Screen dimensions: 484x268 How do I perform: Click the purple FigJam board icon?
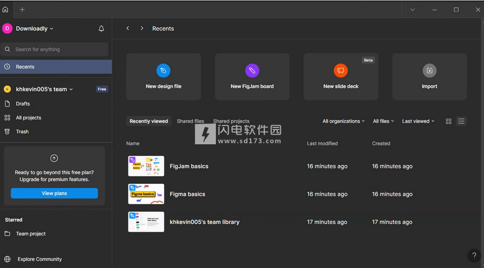point(252,71)
